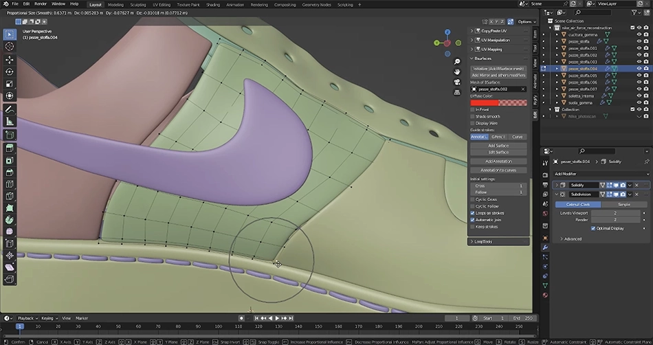This screenshot has height=345, width=653.
Task: Click the Add Surface button
Action: pos(498,146)
